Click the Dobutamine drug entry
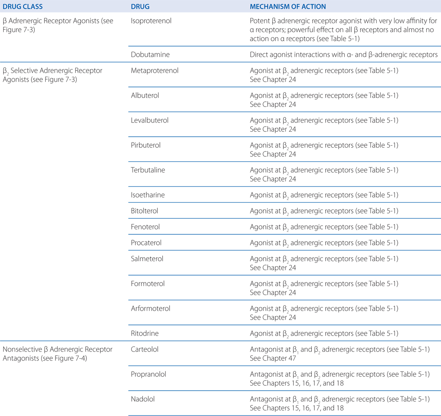This screenshot has width=441, height=416. [x=150, y=54]
